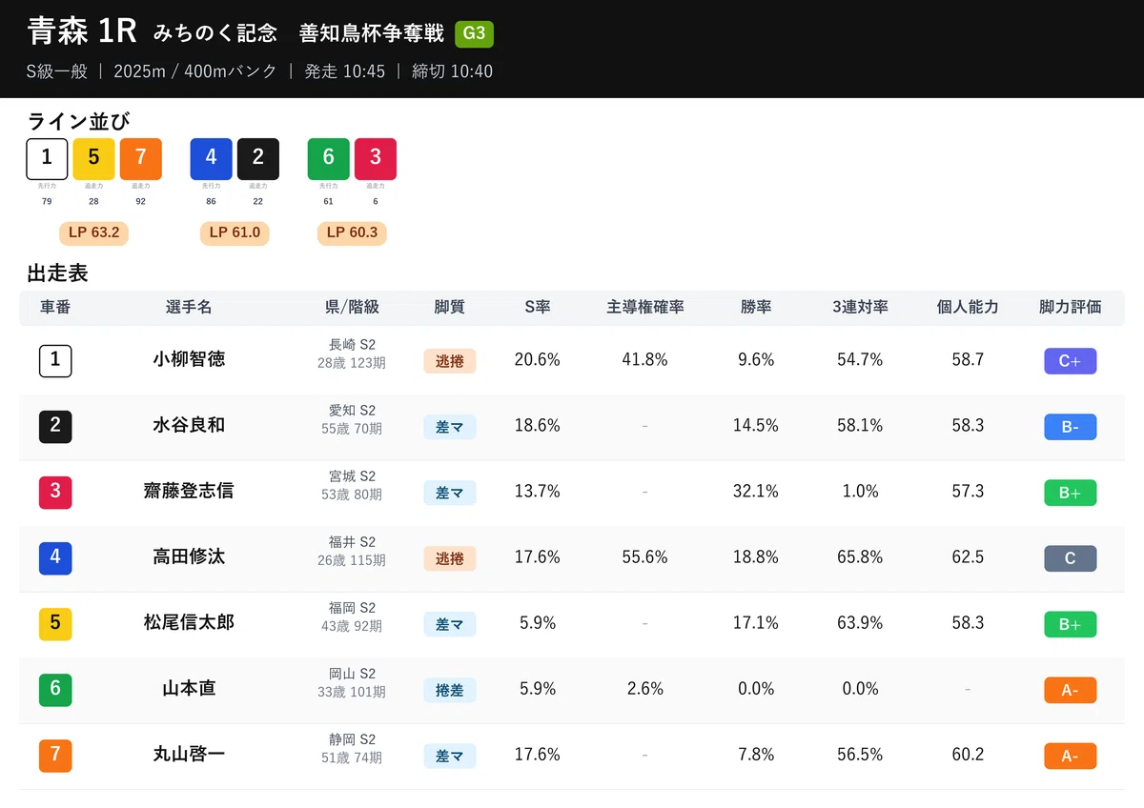This screenshot has width=1144, height=808.
Task: Select car number 4 badge in 高田修汰 row
Action: point(55,557)
